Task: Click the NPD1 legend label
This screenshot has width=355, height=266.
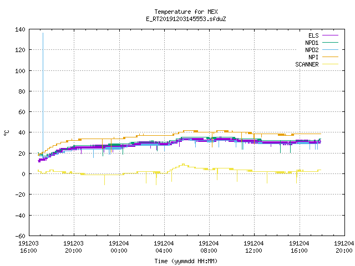Action: tap(312, 43)
